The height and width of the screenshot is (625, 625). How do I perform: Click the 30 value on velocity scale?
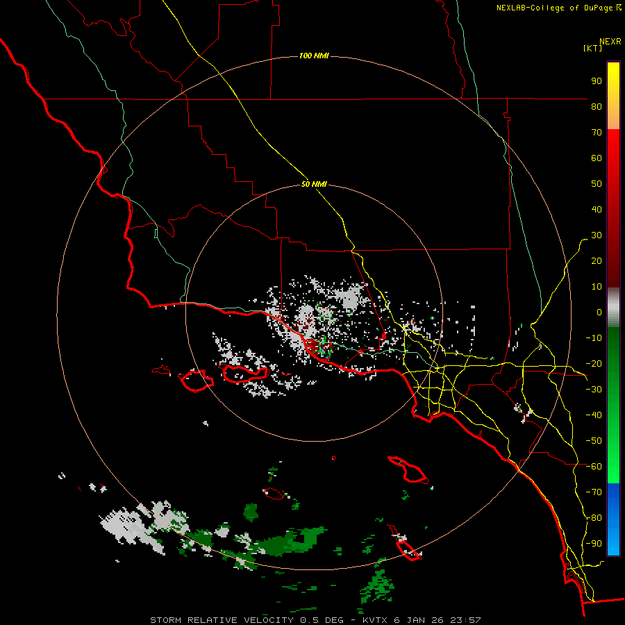tap(597, 235)
